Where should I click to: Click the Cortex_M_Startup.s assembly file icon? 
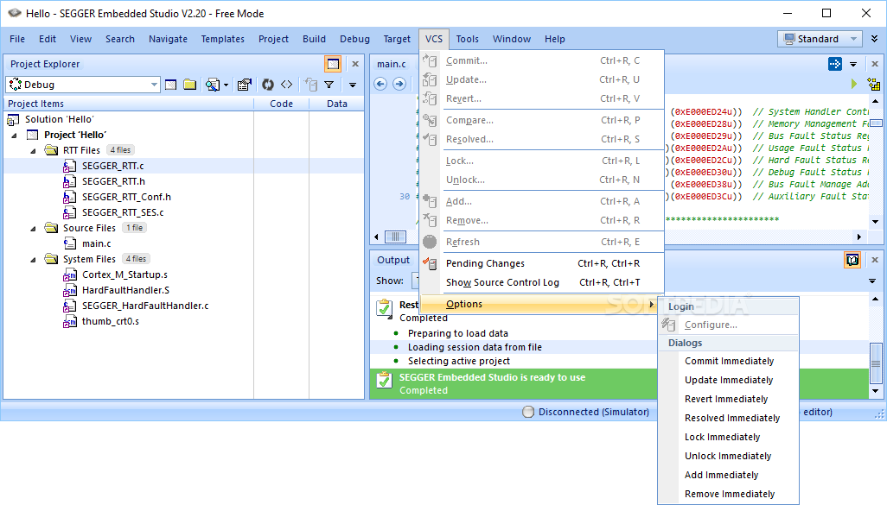point(69,275)
